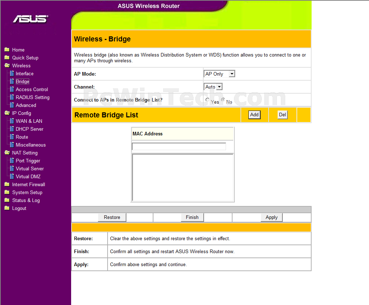This screenshot has width=369, height=305.
Task: Click the Finish button
Action: 192,217
